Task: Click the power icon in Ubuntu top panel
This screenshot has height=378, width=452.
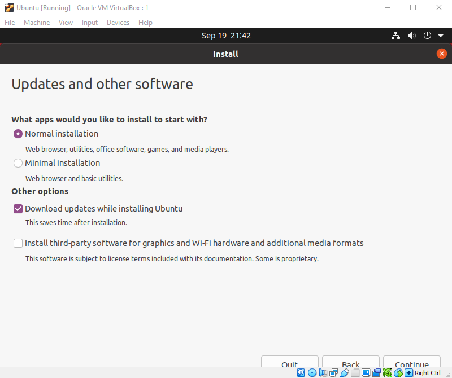Action: pos(427,35)
